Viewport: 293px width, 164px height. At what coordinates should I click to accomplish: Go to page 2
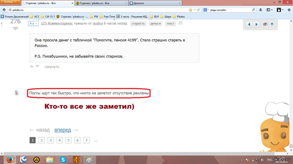point(41,140)
